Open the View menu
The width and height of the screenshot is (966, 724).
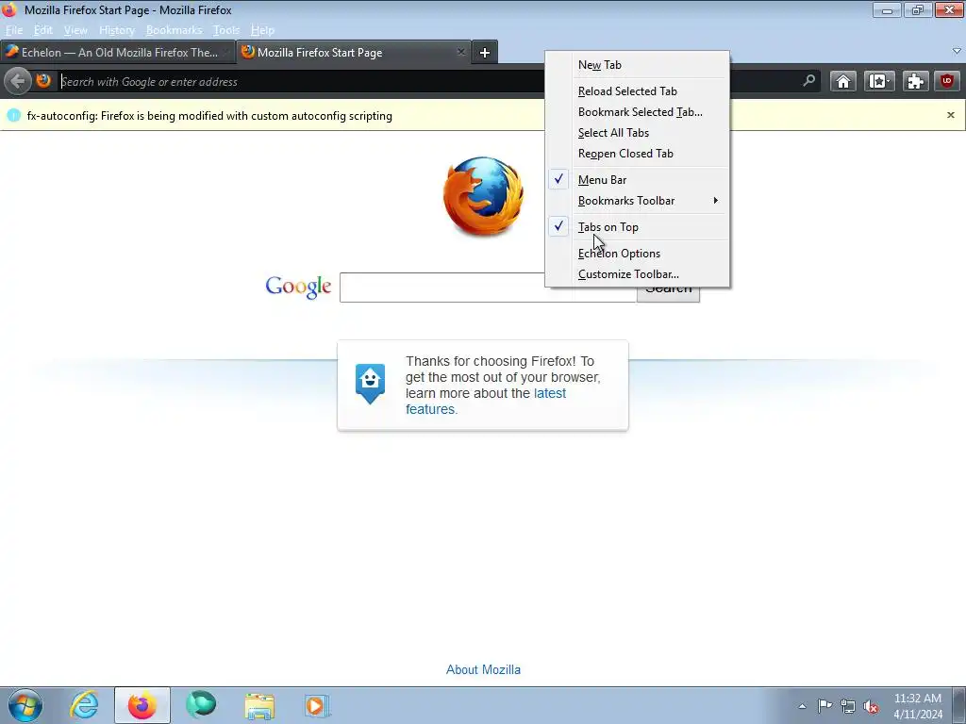(75, 30)
